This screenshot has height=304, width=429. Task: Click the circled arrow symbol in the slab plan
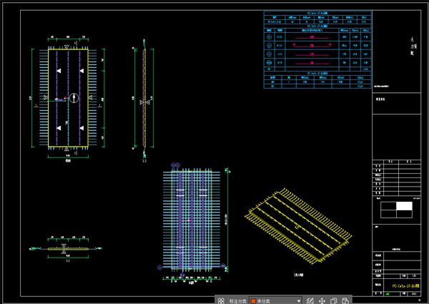point(74,98)
